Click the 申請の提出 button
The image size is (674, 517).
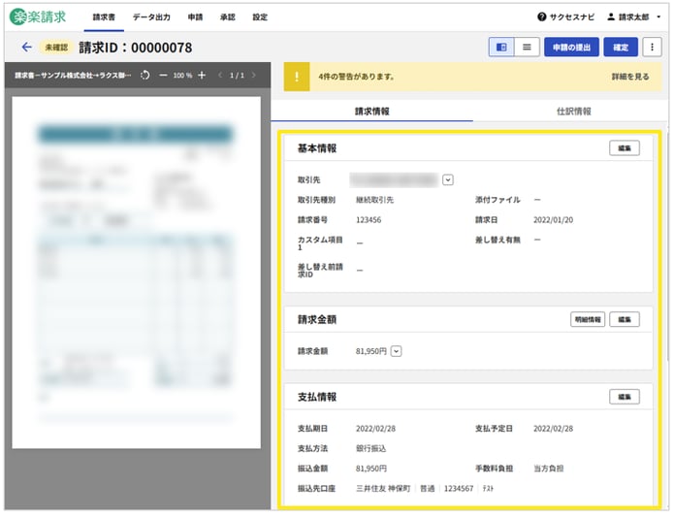click(x=571, y=47)
